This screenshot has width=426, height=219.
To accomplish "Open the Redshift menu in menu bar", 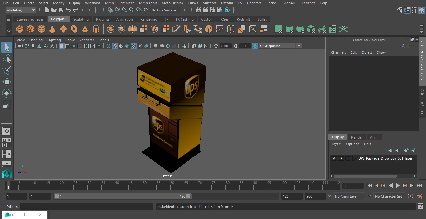I will point(308,3).
